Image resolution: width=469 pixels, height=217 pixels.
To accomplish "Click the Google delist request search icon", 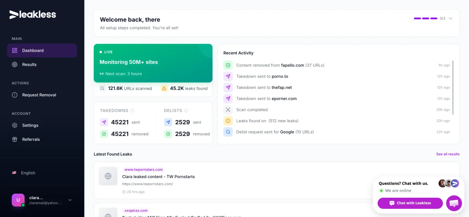I will point(228,132).
